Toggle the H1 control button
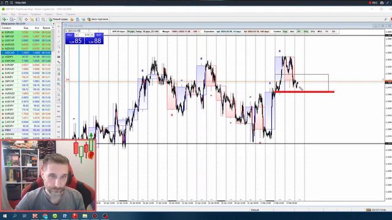392x220 pixels. pos(299,32)
